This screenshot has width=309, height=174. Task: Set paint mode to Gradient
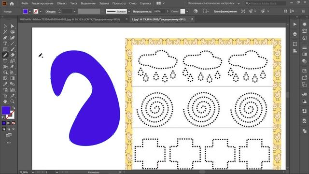point(9,123)
